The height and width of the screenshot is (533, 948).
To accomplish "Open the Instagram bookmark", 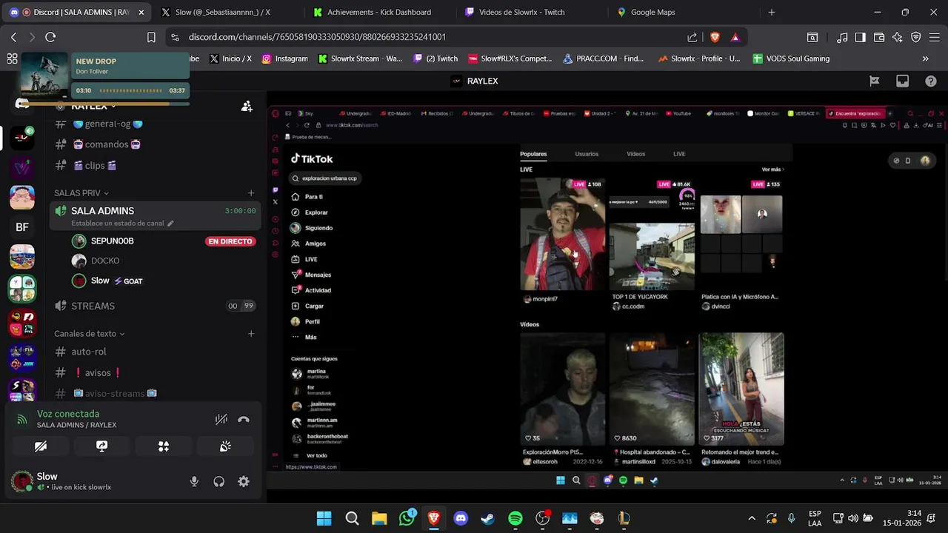I will tap(284, 58).
